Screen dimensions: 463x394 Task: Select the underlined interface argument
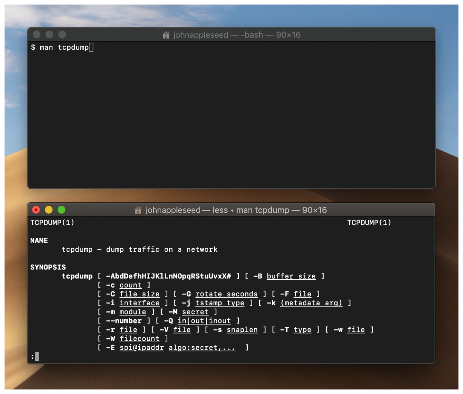[x=139, y=303]
